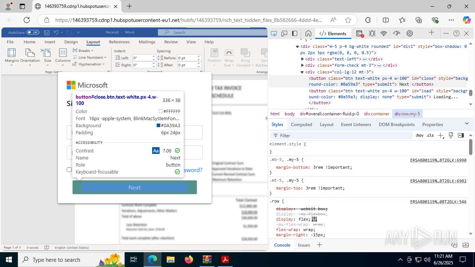The height and width of the screenshot is (267, 475).
Task: Collapse the div.col-lg-12 mt-3 node
Action: pos(302,72)
